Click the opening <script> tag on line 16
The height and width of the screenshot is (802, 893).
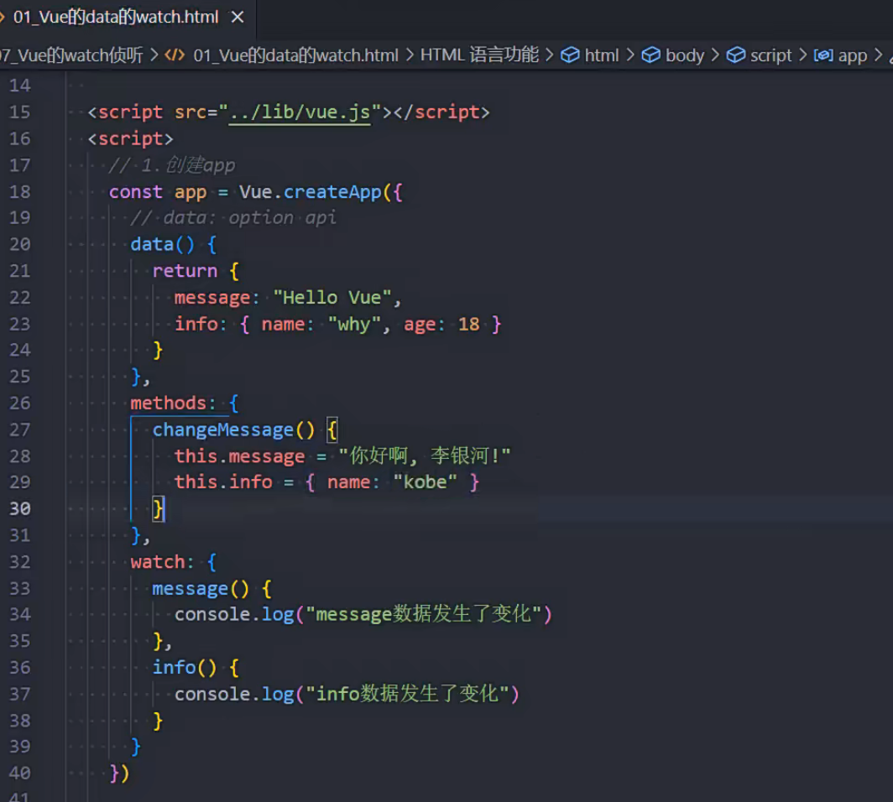(130, 139)
